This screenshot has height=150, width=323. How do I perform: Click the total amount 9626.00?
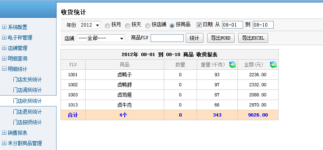pyautogui.click(x=258, y=115)
